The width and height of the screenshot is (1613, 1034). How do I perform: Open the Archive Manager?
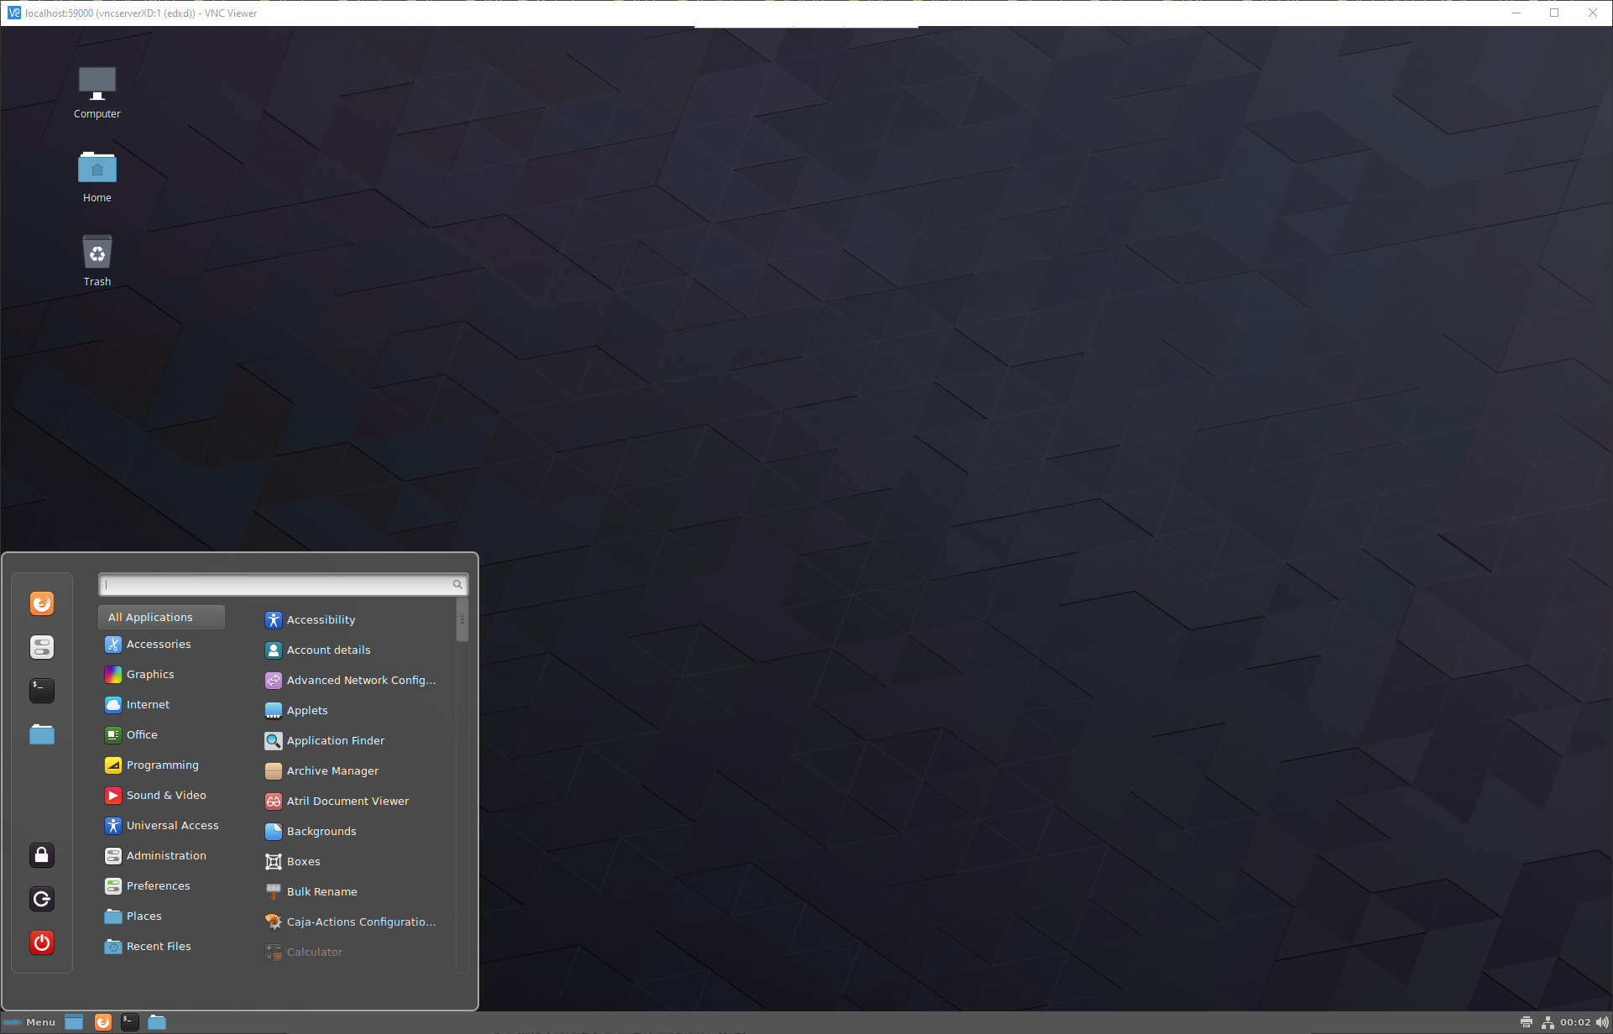(332, 770)
